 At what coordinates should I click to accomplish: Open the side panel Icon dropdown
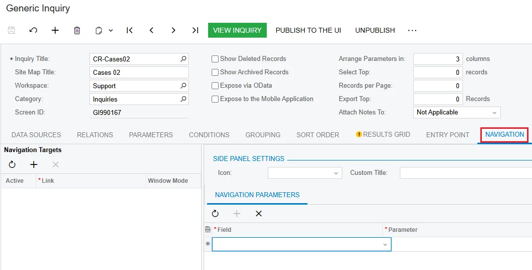[x=304, y=173]
